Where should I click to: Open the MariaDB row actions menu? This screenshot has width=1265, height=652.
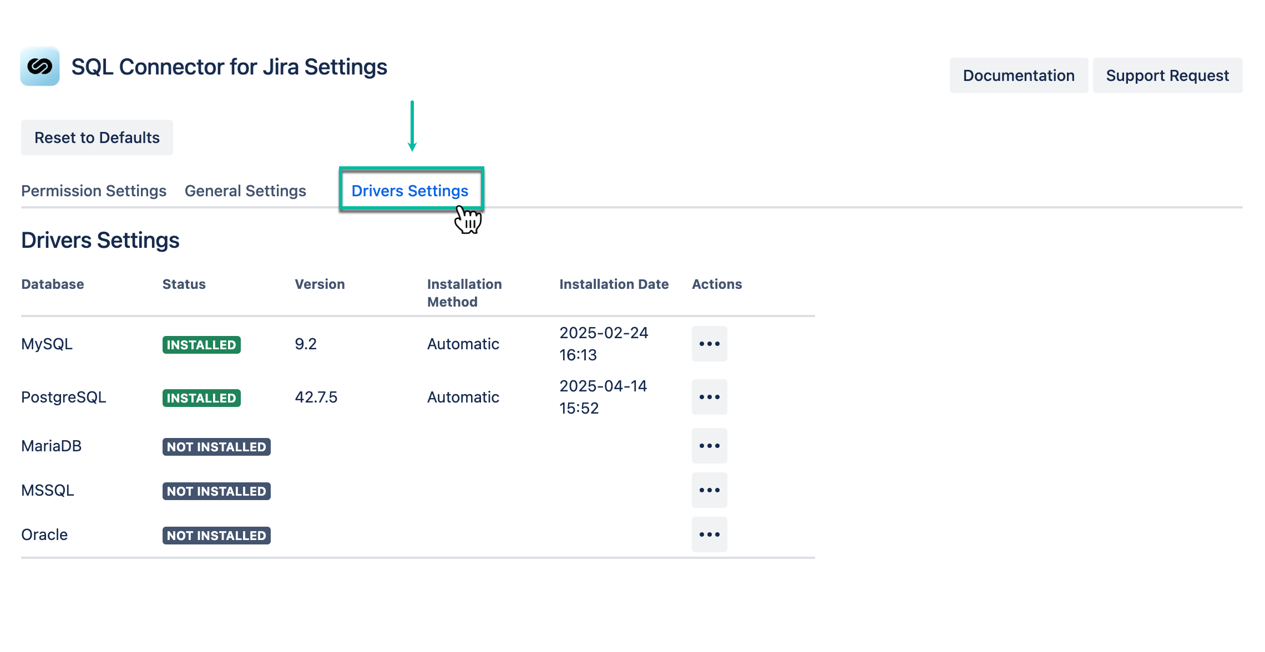click(x=709, y=446)
